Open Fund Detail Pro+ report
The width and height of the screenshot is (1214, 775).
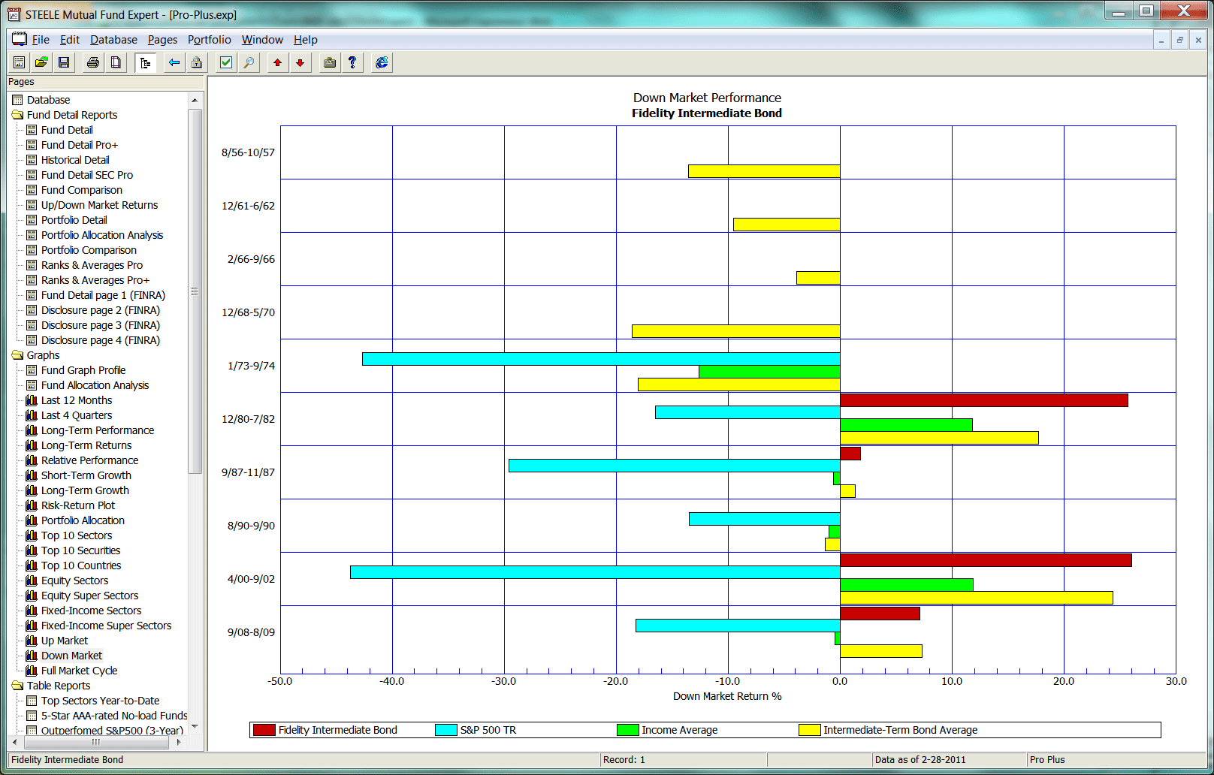click(80, 145)
